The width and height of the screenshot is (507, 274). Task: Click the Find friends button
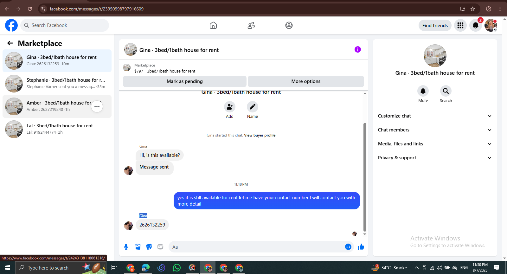click(x=435, y=25)
